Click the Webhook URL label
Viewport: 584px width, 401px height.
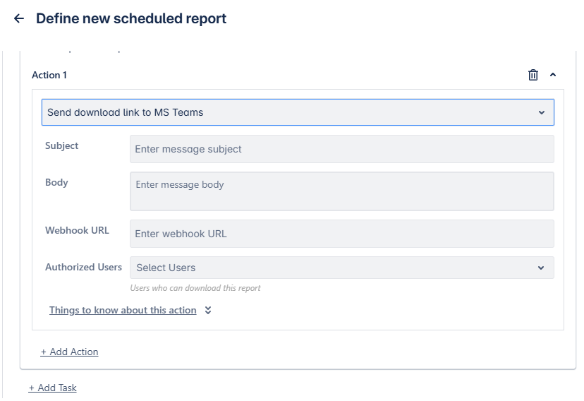pyautogui.click(x=77, y=230)
